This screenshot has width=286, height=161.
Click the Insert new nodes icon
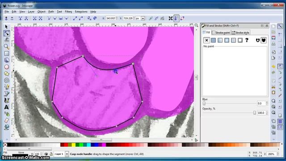pyautogui.click(x=6, y=18)
